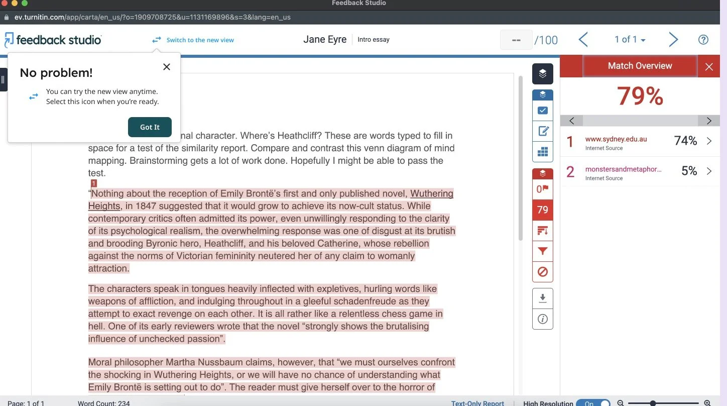Image resolution: width=727 pixels, height=406 pixels.
Task: Click the left edge panel handle
Action: [x=3, y=79]
